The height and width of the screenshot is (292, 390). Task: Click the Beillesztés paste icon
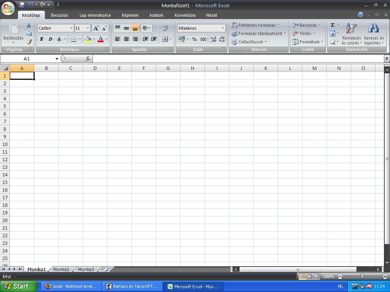pyautogui.click(x=13, y=28)
